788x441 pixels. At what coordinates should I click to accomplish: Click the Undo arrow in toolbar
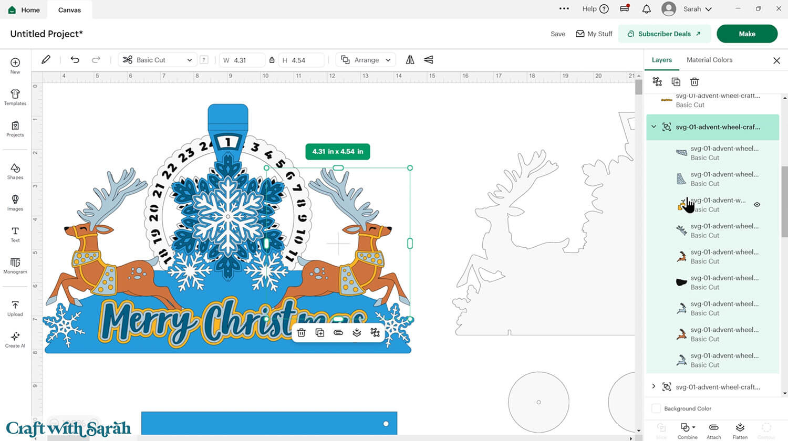[x=75, y=60]
